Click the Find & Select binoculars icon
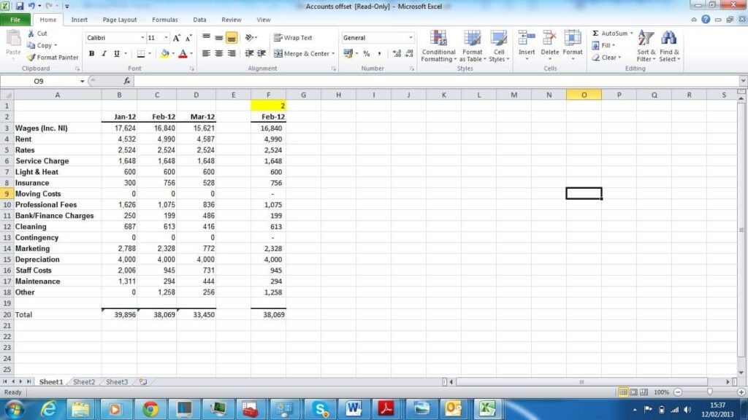Image resolution: width=748 pixels, height=420 pixels. pyautogui.click(x=668, y=39)
